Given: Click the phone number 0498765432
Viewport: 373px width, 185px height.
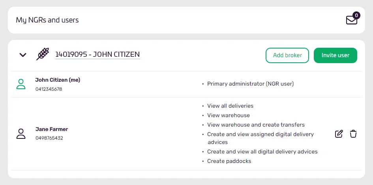Looking at the screenshot, I should click(x=49, y=138).
